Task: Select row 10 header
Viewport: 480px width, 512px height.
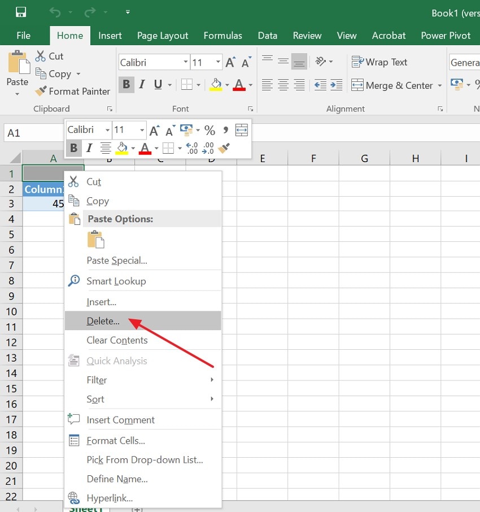Action: coord(11,311)
